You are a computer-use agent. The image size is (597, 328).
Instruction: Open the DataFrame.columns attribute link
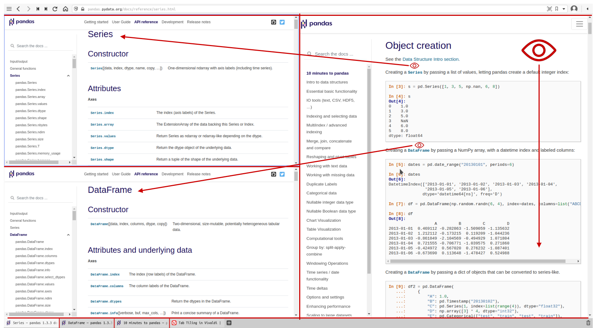(x=107, y=286)
